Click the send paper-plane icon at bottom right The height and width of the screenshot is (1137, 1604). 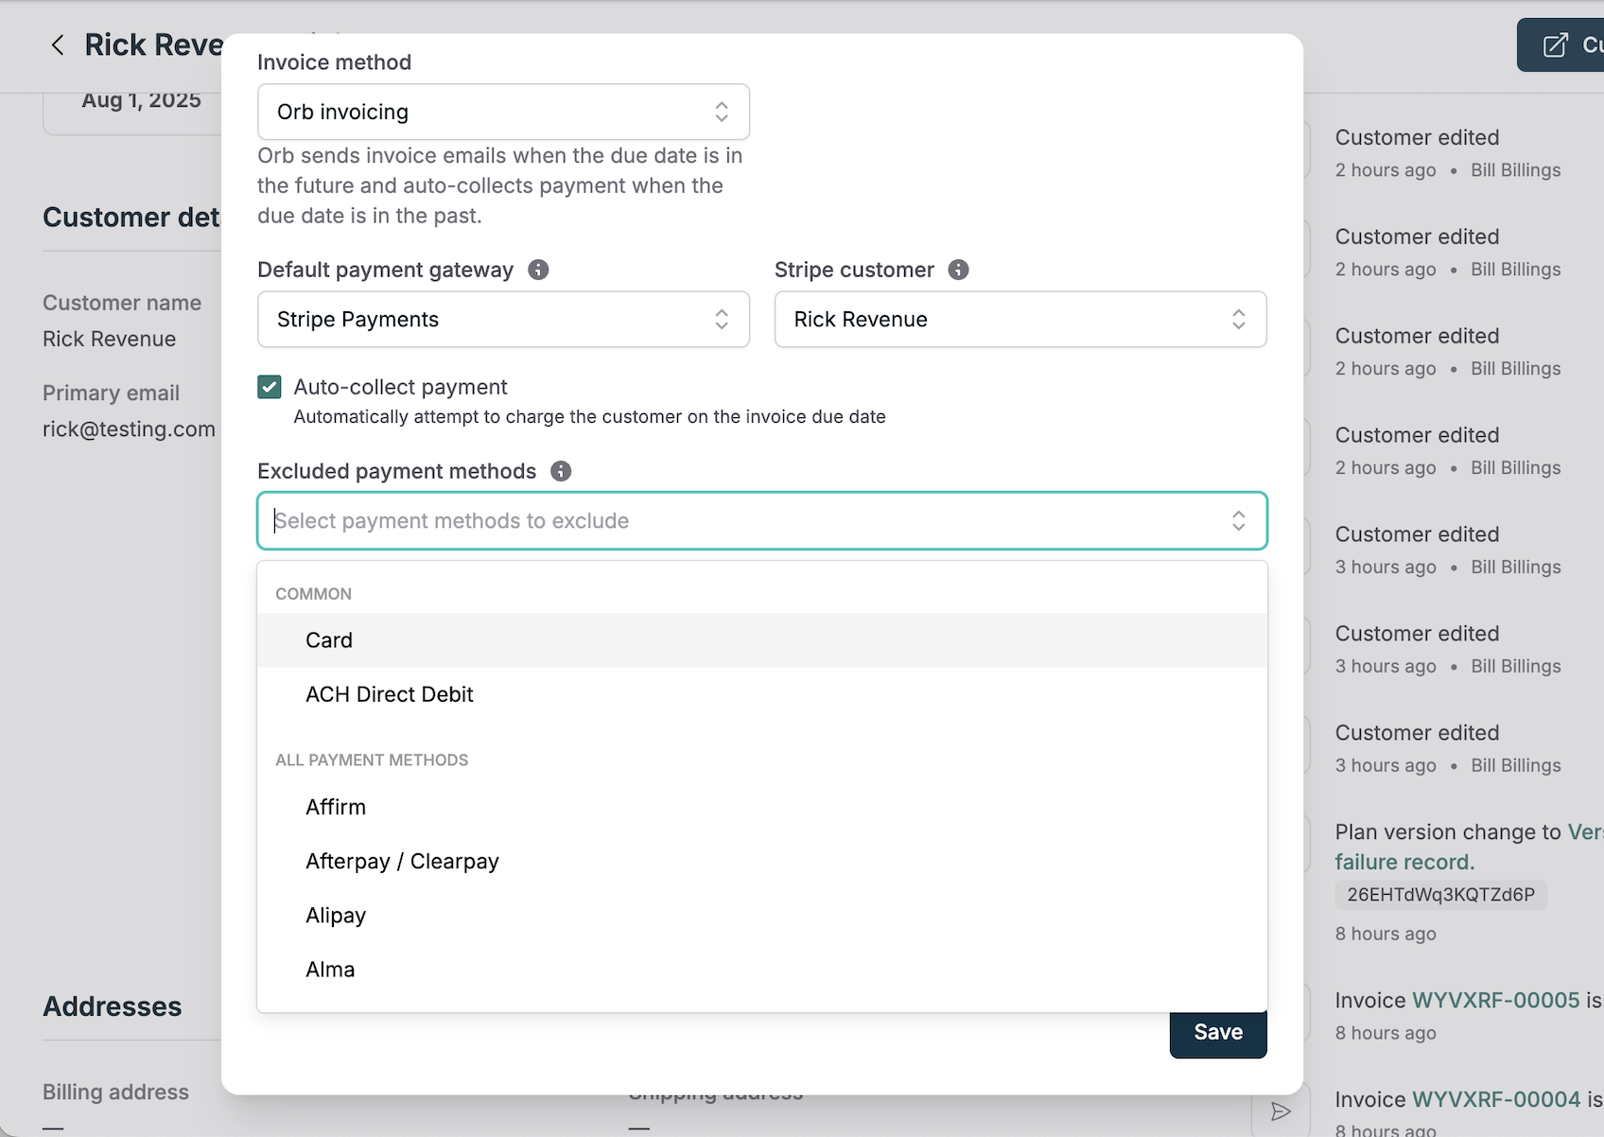1282,1111
